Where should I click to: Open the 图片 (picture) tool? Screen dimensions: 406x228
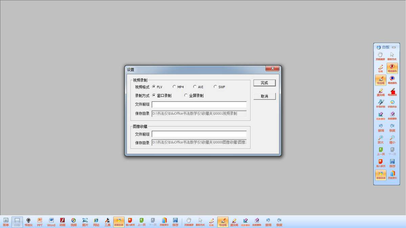85,222
